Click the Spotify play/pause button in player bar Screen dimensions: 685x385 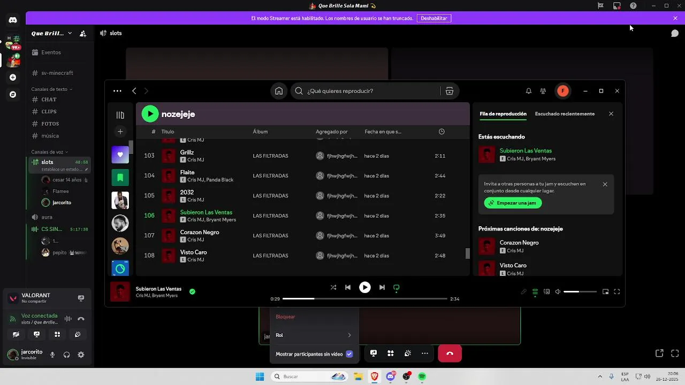(x=365, y=287)
